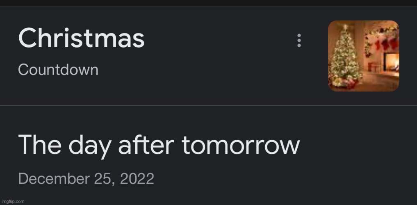Tap the 'The day after tomorrow' result
417x205 pixels.
coord(159,145)
